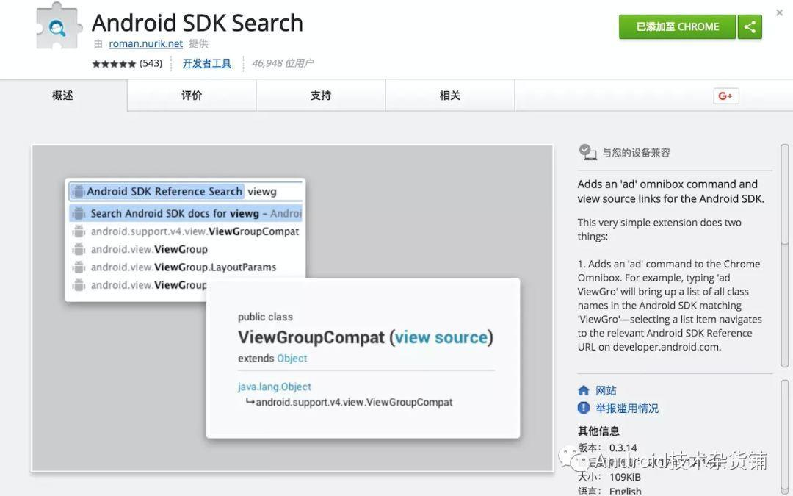Select the 相关 tab
Screen dimensions: 793x496
click(x=450, y=96)
